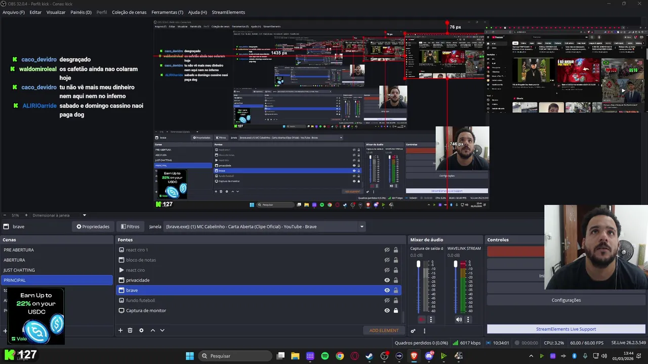Hide the brave source
Viewport: 648px width, 364px height.
click(x=387, y=290)
